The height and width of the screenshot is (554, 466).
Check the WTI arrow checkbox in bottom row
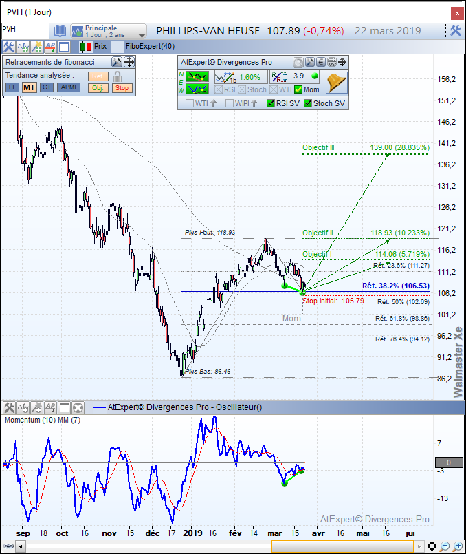click(x=190, y=103)
